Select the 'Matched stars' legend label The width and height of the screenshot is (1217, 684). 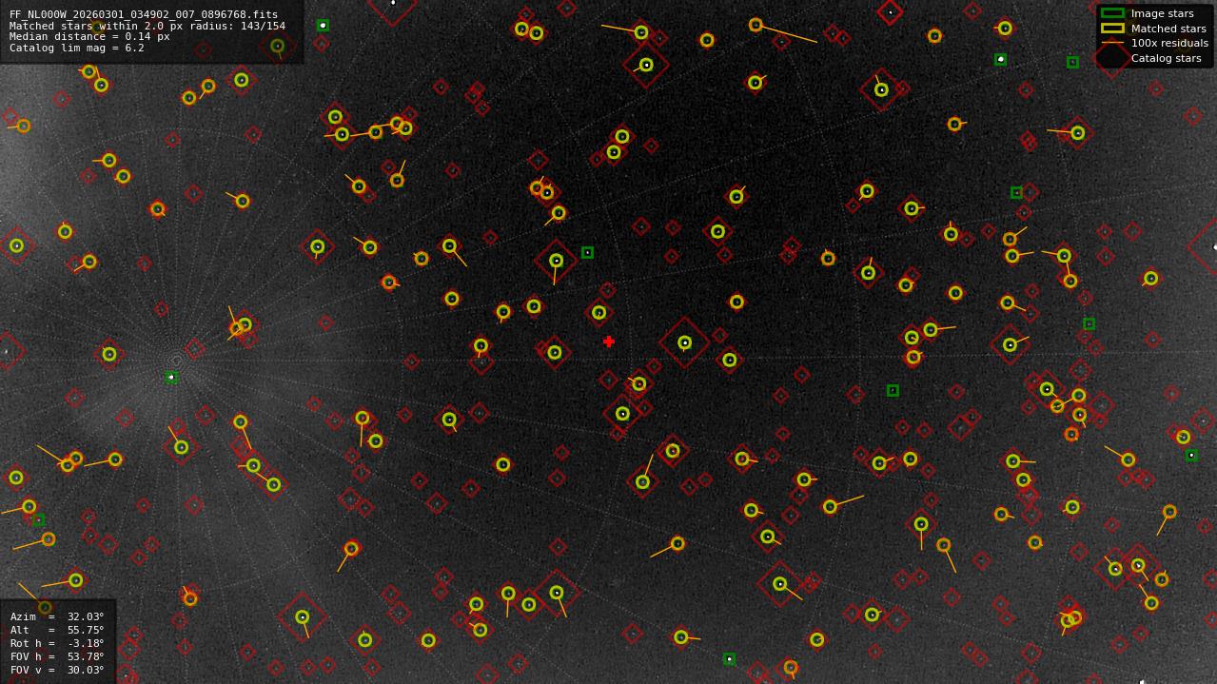1168,29
